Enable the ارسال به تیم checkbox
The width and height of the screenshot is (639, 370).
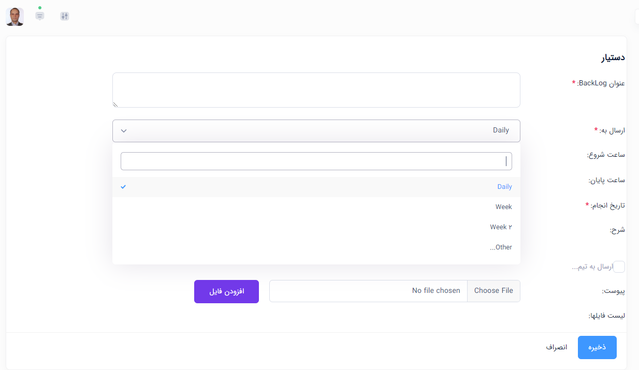619,267
